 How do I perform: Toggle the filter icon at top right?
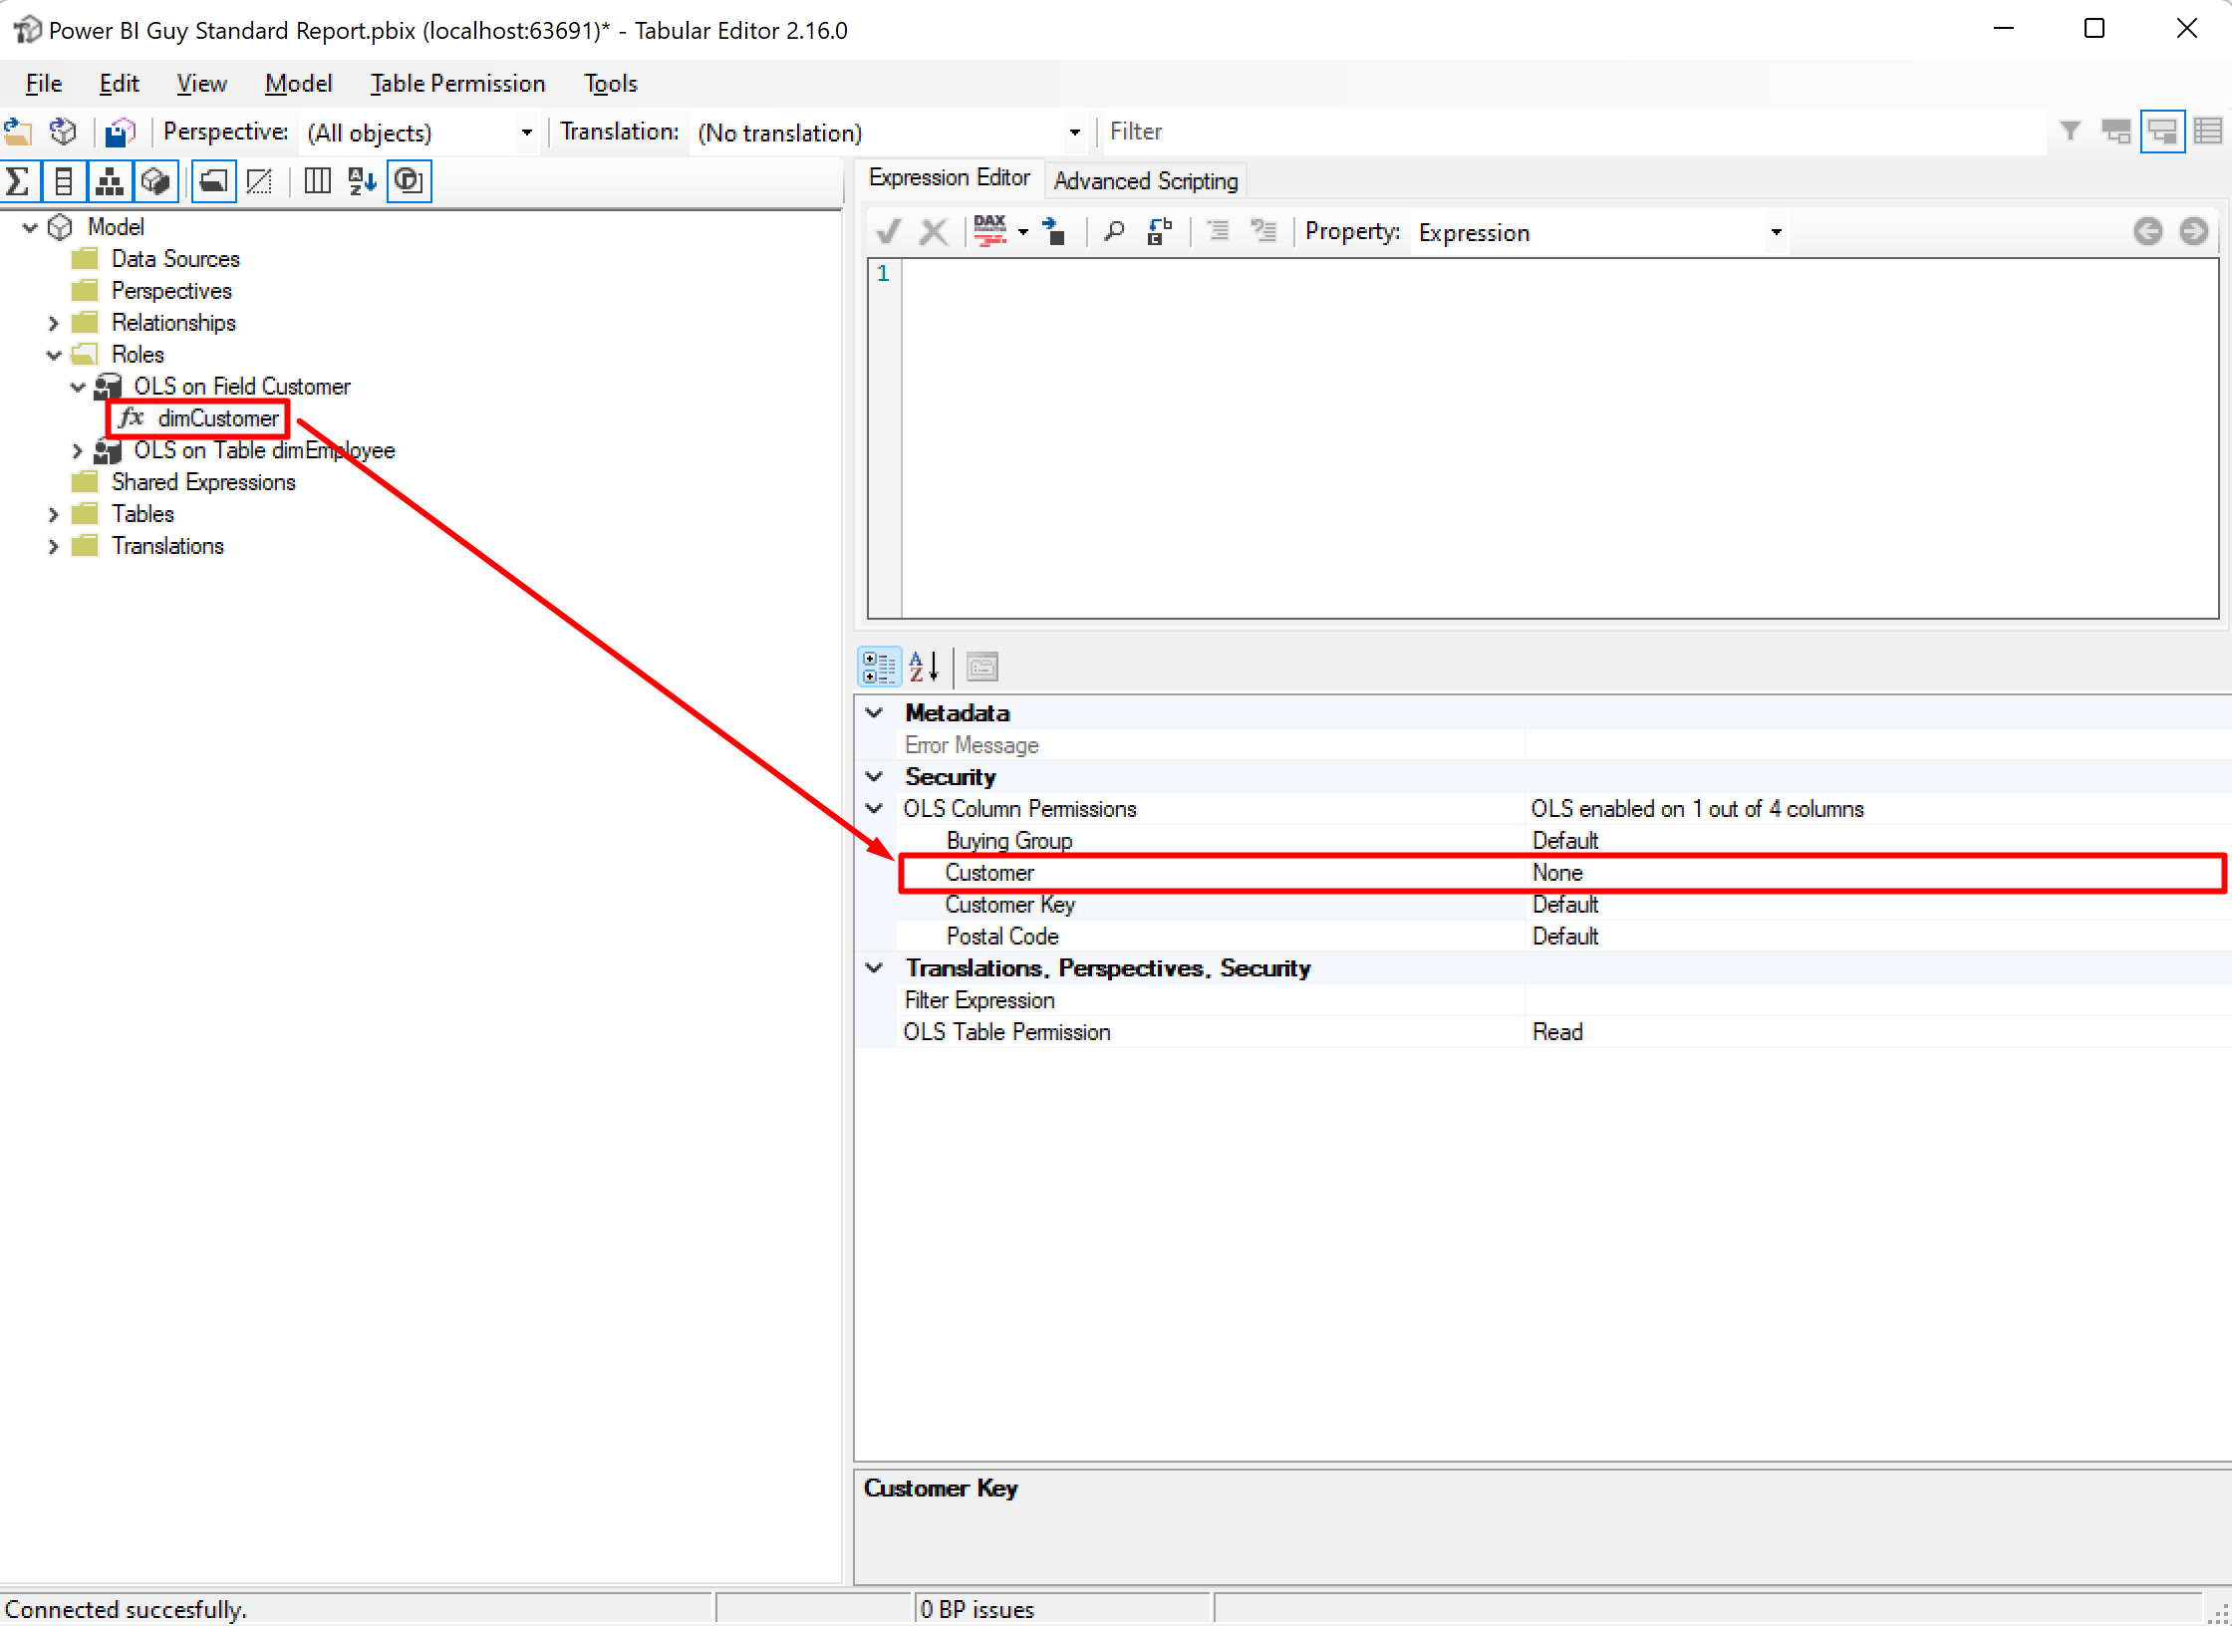[2070, 131]
